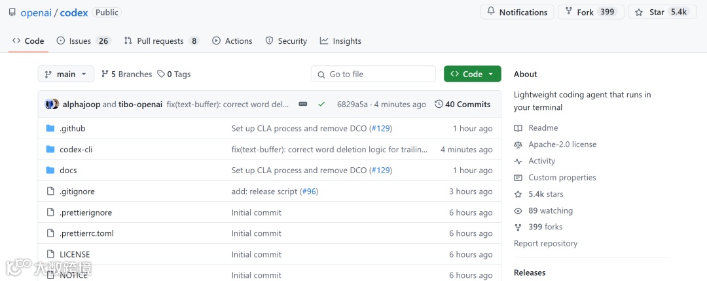
Task: Open .prettierignore row Initial commit message
Action: pyautogui.click(x=256, y=212)
